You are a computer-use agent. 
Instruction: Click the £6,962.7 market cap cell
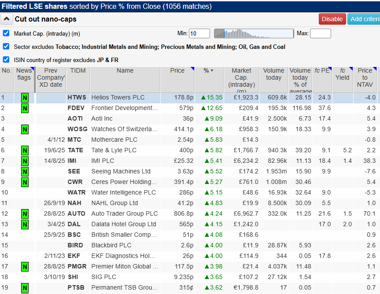[x=246, y=214]
